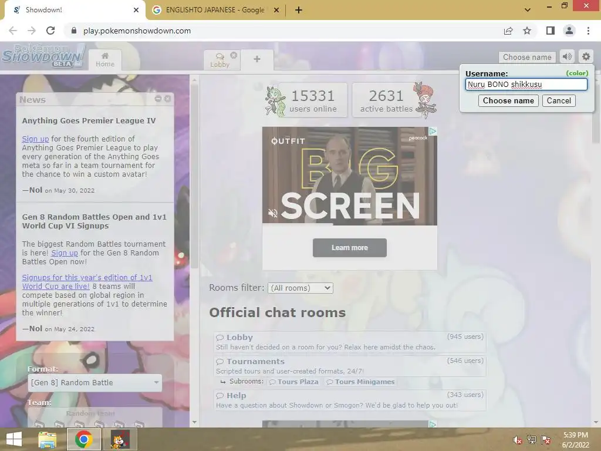Click the plus icon to join a room
The width and height of the screenshot is (601, 451).
(x=257, y=59)
